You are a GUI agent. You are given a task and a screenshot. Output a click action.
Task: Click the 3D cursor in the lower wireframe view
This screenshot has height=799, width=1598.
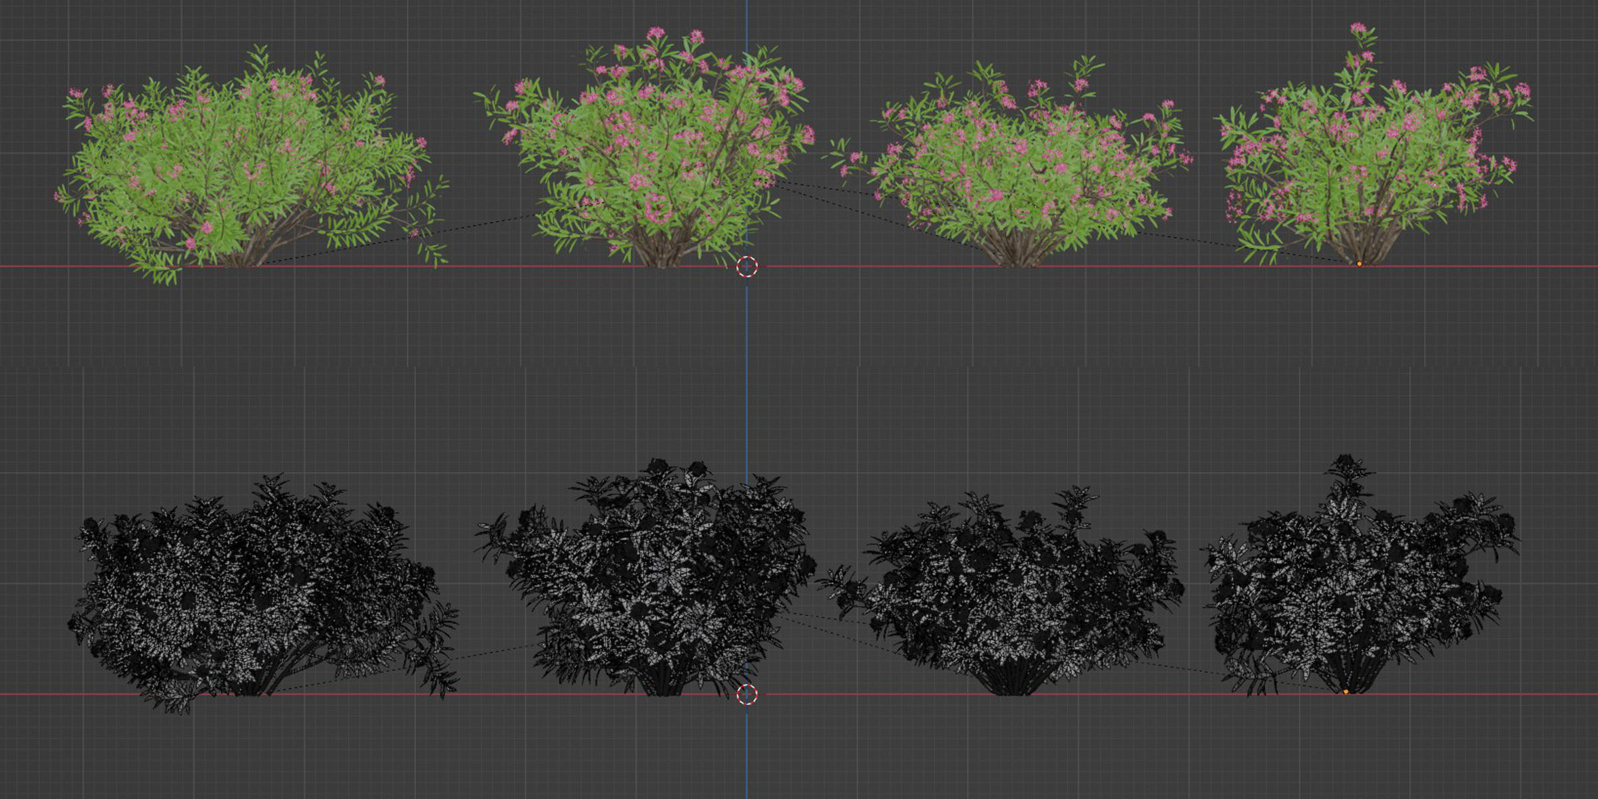click(x=747, y=694)
